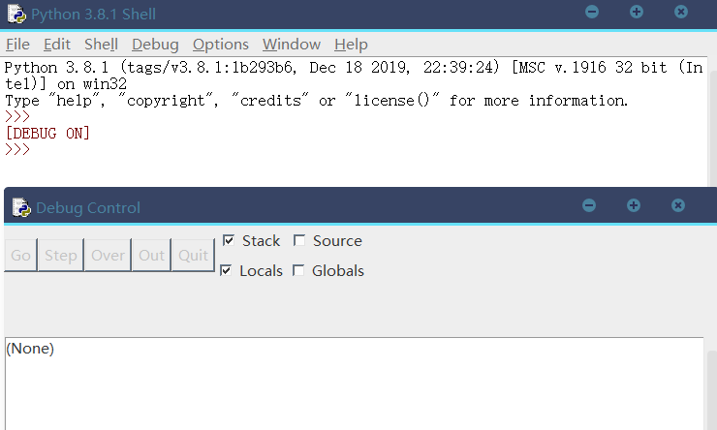This screenshot has height=430, width=717.
Task: Uncheck the Locals checkbox
Action: click(x=226, y=271)
